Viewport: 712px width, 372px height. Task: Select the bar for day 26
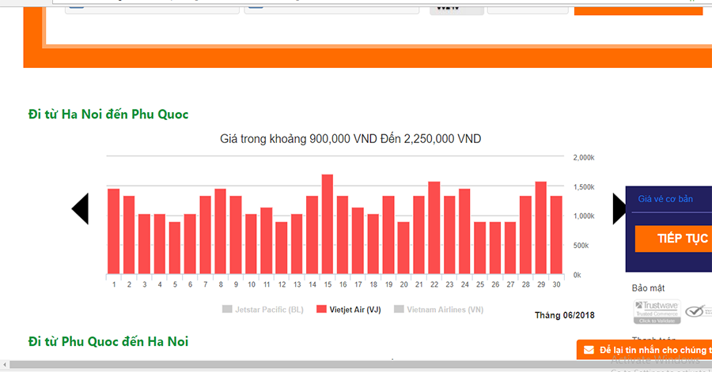[495, 248]
